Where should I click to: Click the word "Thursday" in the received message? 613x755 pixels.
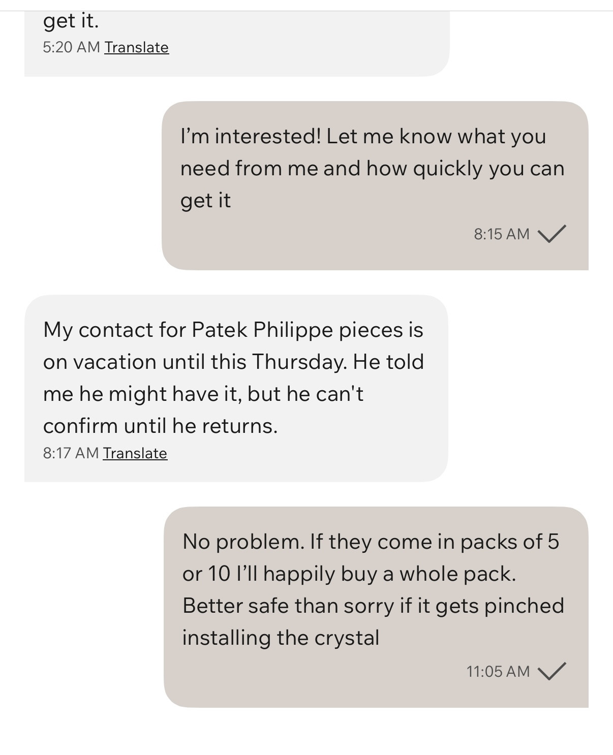pyautogui.click(x=299, y=362)
